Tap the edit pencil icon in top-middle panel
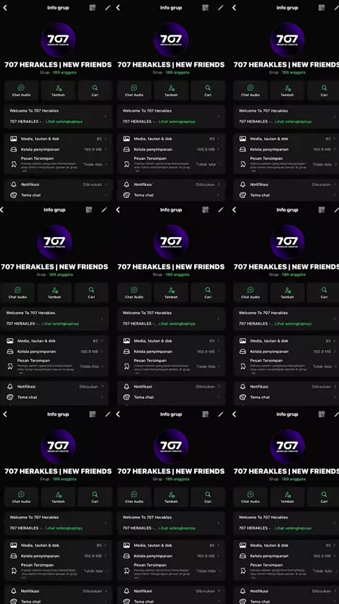The height and width of the screenshot is (604, 339). pyautogui.click(x=221, y=8)
